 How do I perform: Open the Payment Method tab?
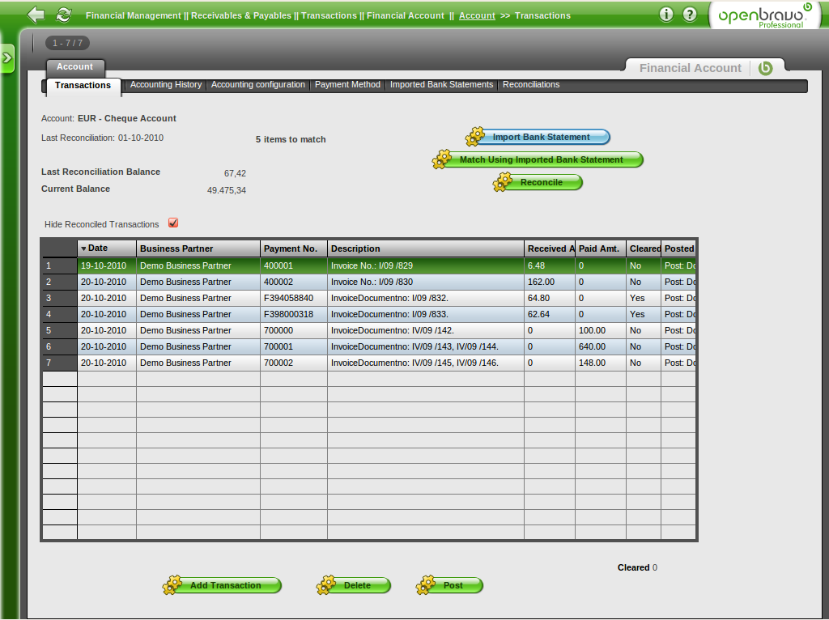click(347, 84)
